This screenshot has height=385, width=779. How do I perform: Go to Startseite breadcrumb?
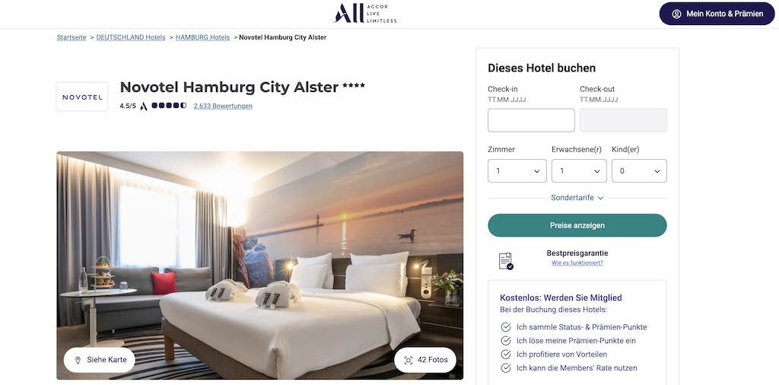(72, 37)
